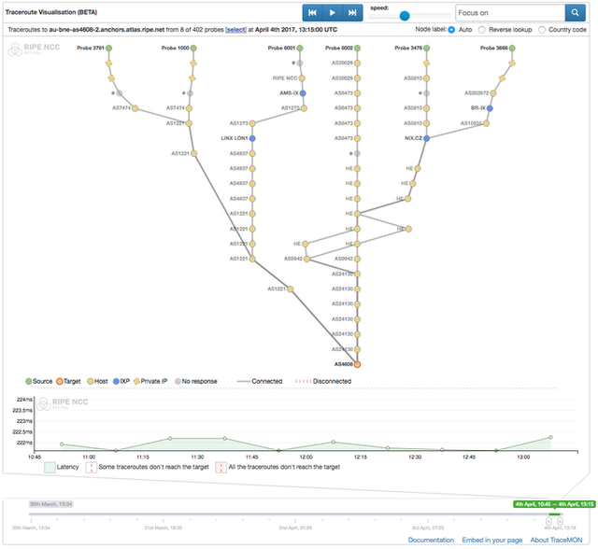Select the Reverse lookup node label option

[482, 30]
